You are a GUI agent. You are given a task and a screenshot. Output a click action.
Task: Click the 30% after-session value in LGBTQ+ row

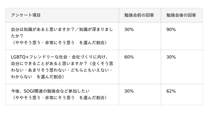[171, 57]
